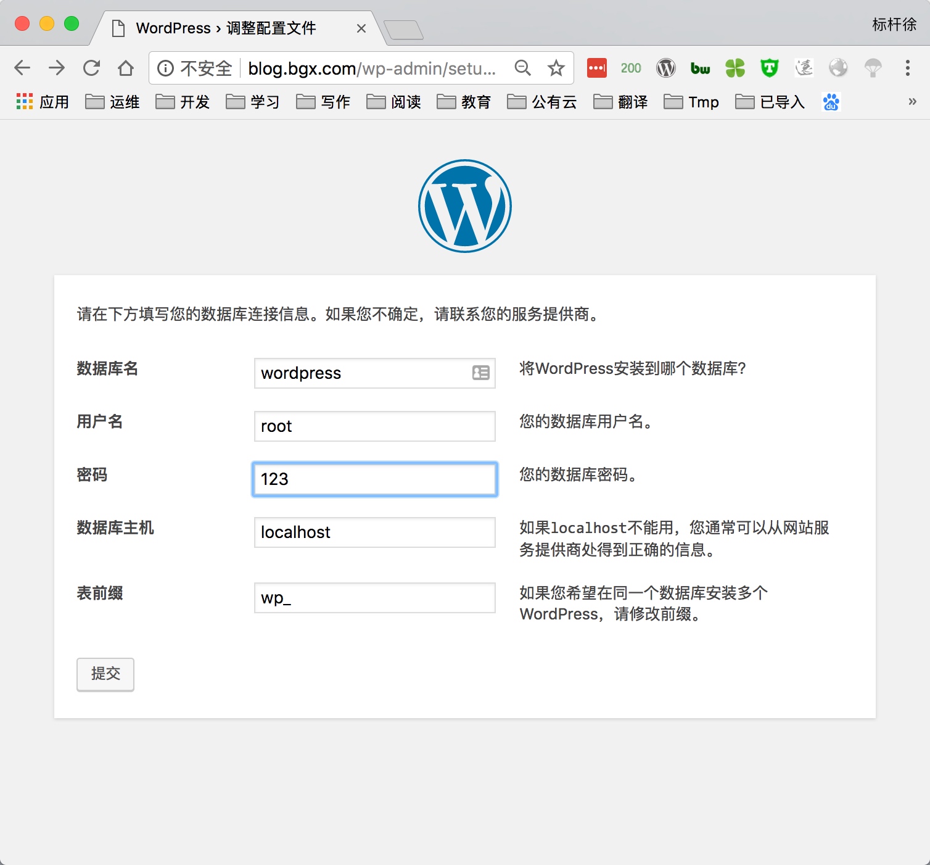Open the grey globe extension icon

(838, 68)
